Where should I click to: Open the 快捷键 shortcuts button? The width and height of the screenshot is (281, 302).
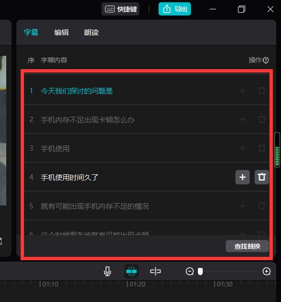tap(121, 9)
